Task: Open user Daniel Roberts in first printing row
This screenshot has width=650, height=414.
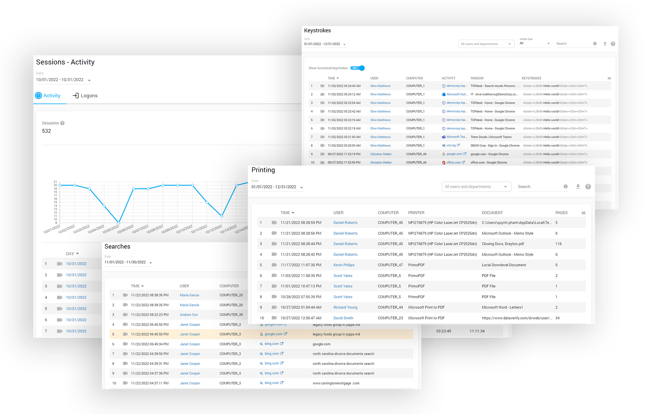Action: tap(345, 223)
